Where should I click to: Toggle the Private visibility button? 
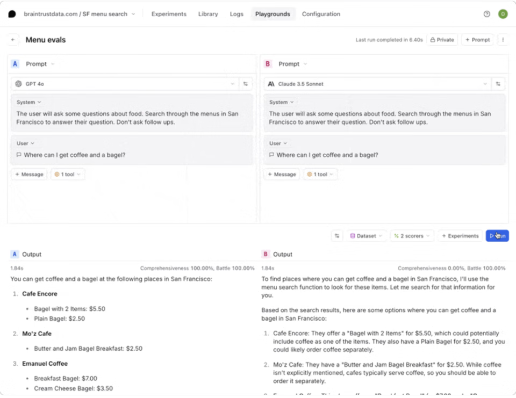[442, 40]
